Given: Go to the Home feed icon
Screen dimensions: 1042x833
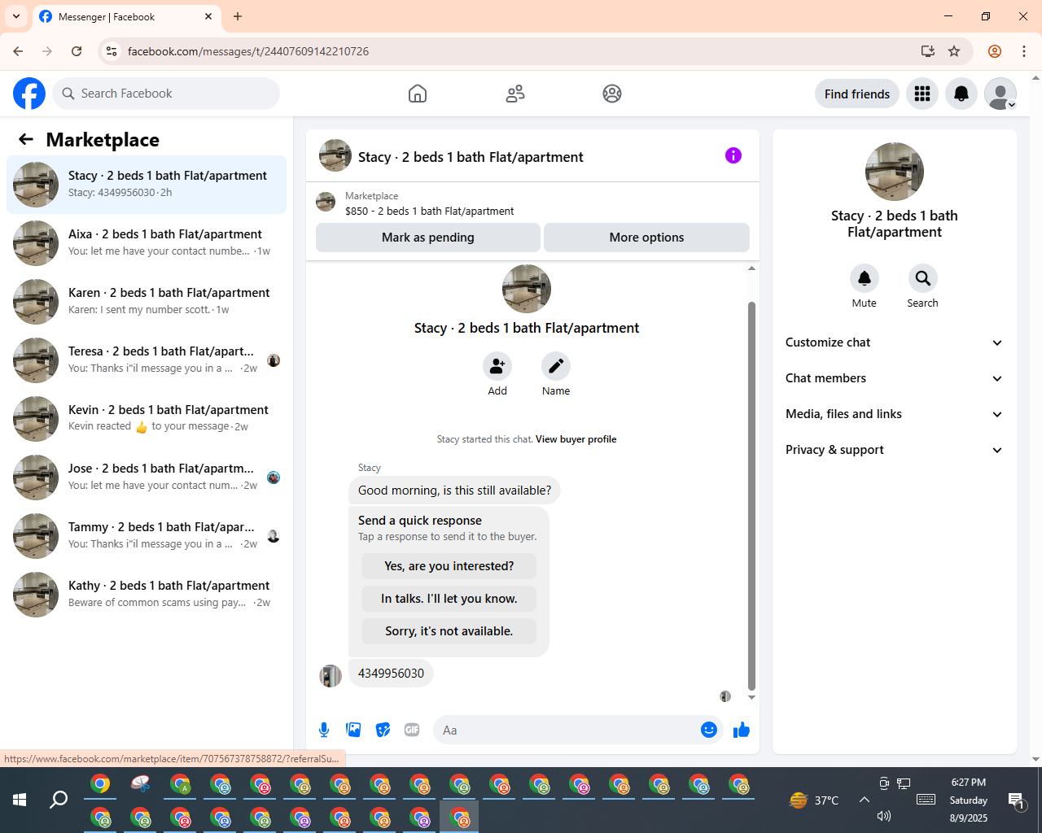Looking at the screenshot, I should (418, 94).
